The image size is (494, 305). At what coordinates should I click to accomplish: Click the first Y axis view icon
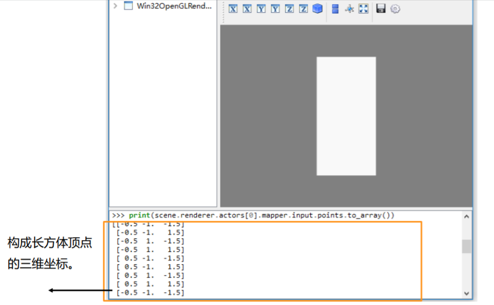click(x=261, y=9)
